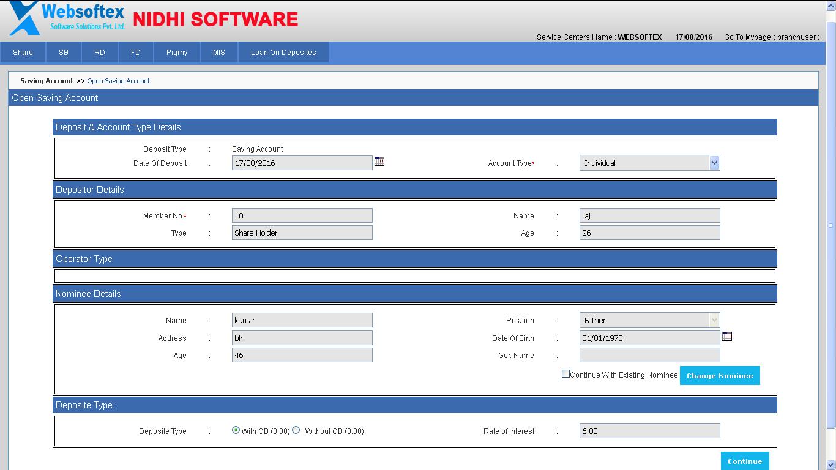This screenshot has width=836, height=470.
Task: Click the nominee Address field showing blr
Action: tap(302, 338)
